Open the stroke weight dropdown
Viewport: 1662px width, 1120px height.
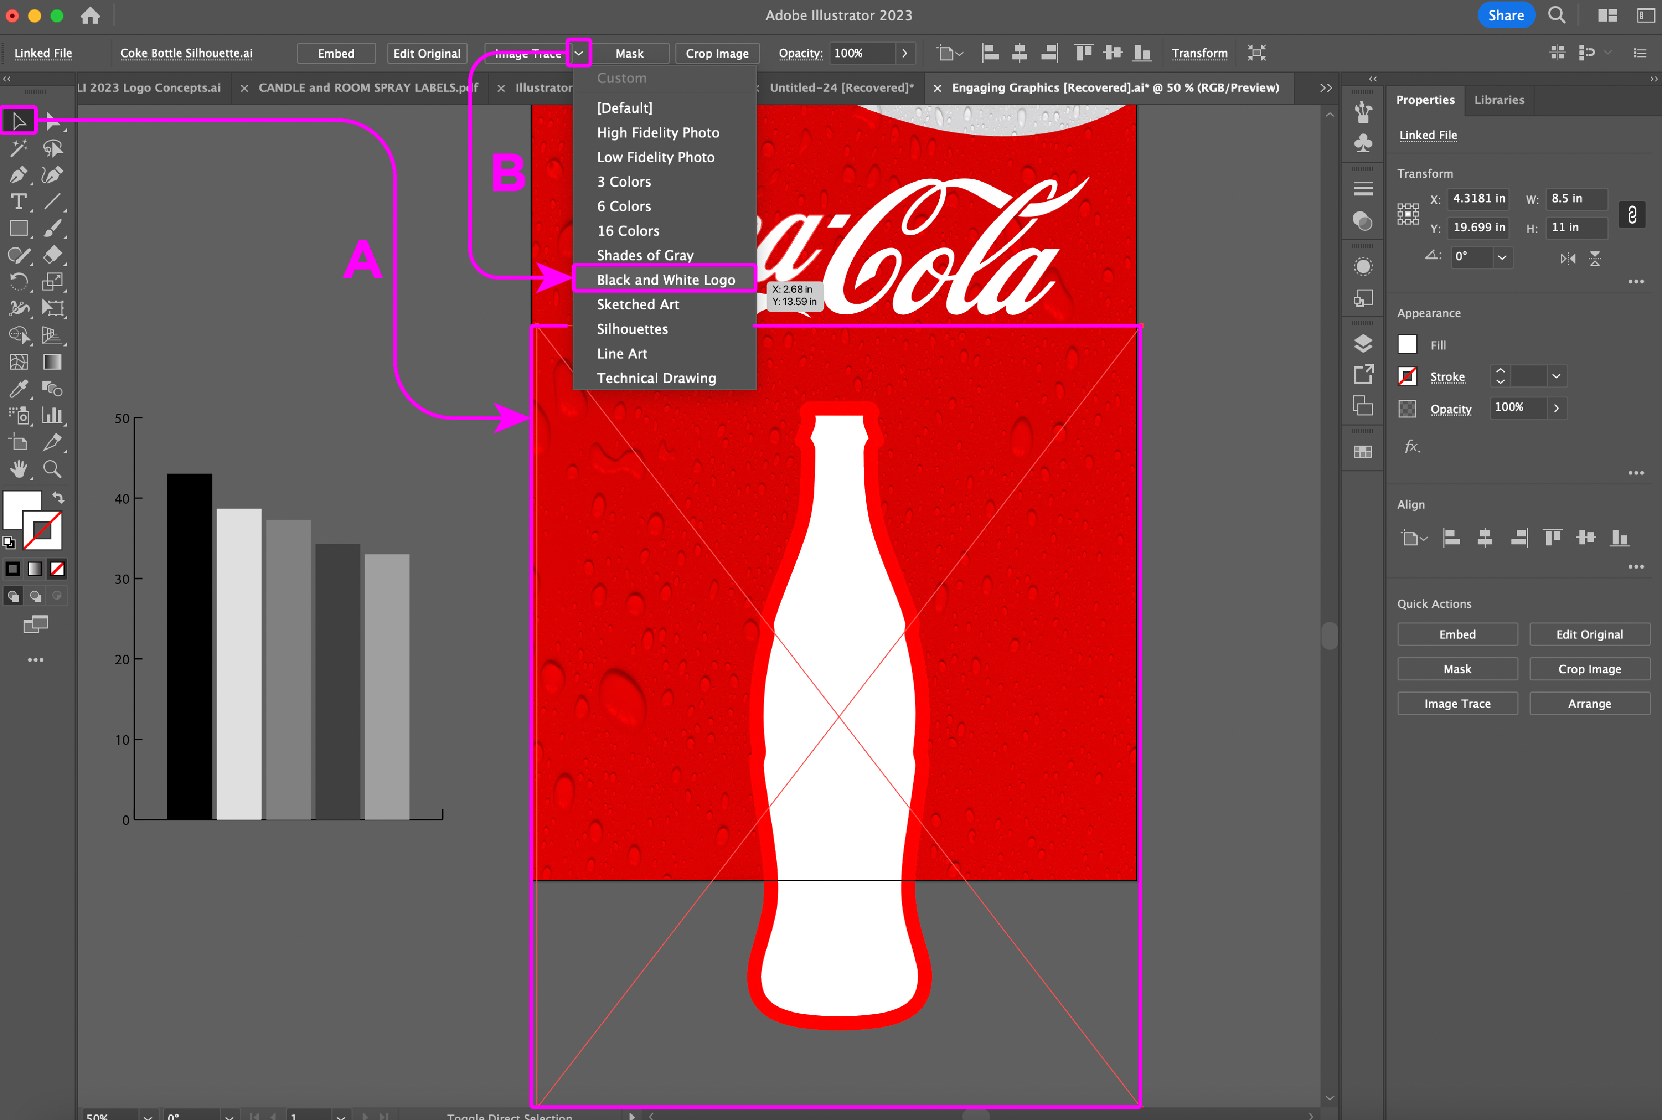(x=1556, y=376)
